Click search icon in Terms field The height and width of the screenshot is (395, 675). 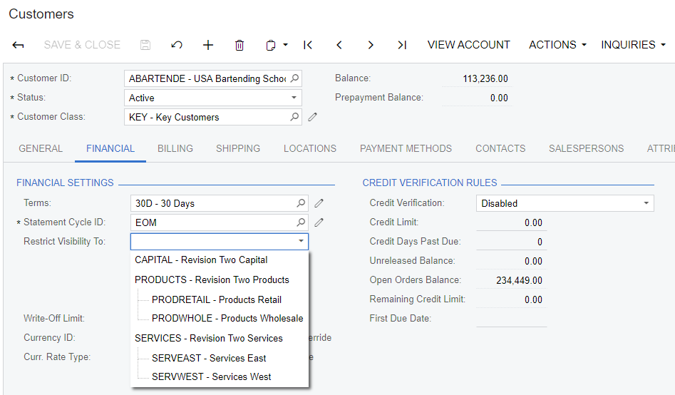tap(301, 203)
